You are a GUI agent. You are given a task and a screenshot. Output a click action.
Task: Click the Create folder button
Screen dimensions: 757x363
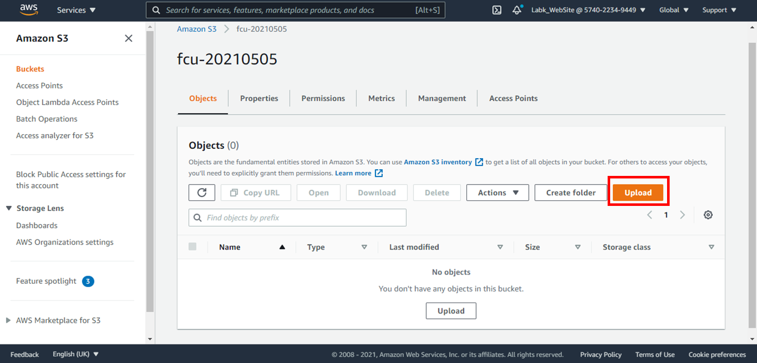(571, 193)
